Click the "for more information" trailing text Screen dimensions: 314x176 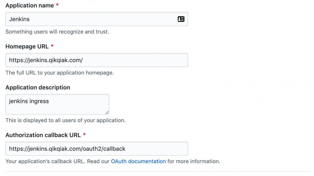(x=194, y=162)
